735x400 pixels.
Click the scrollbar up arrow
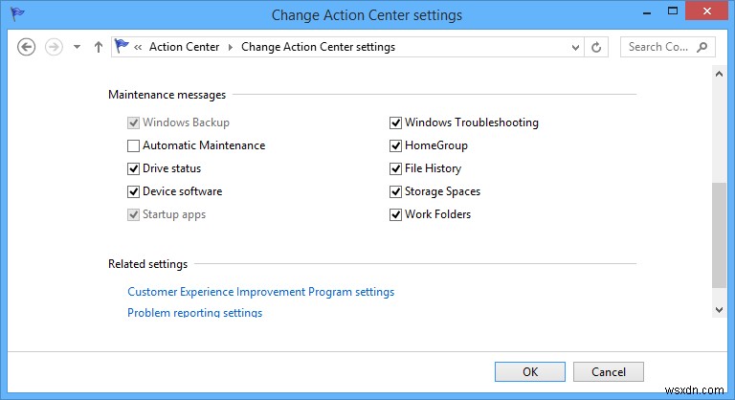719,74
